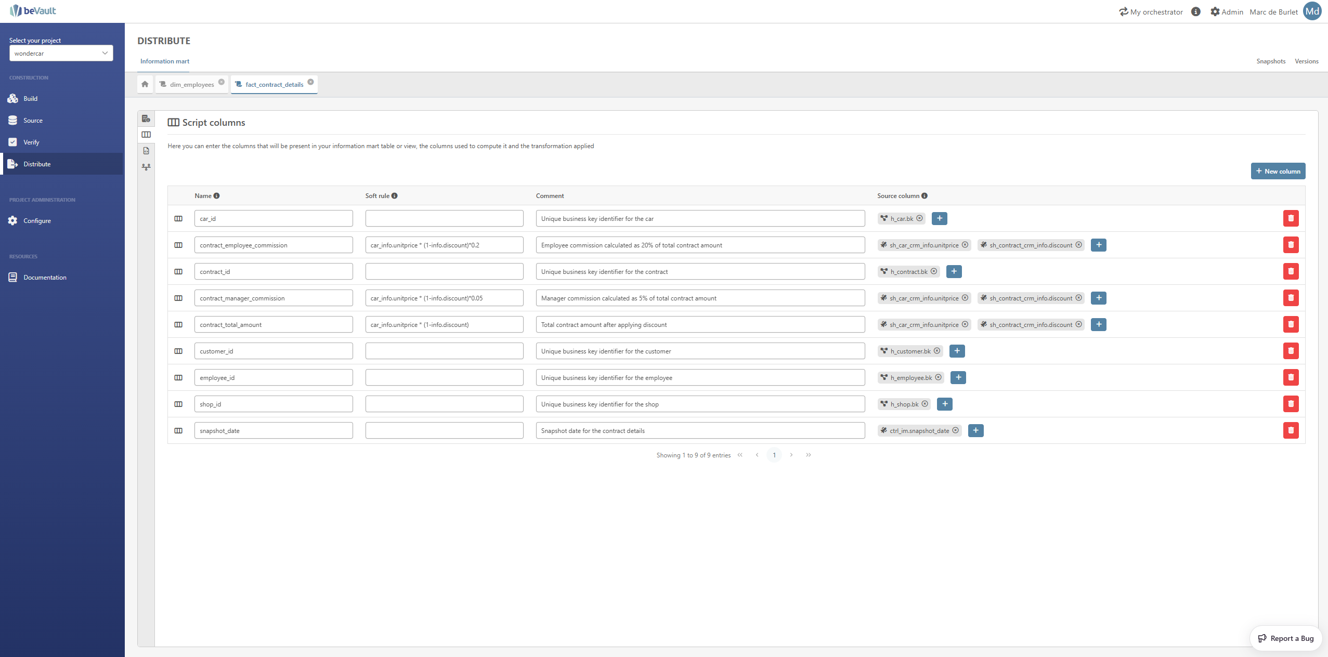Open the hierarchy diagram side icon
Screen dimensions: 1328x657
(x=146, y=167)
